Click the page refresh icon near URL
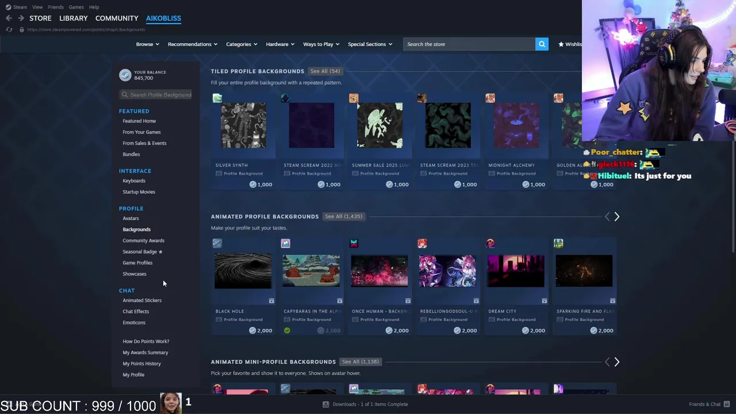736x414 pixels. click(x=9, y=29)
